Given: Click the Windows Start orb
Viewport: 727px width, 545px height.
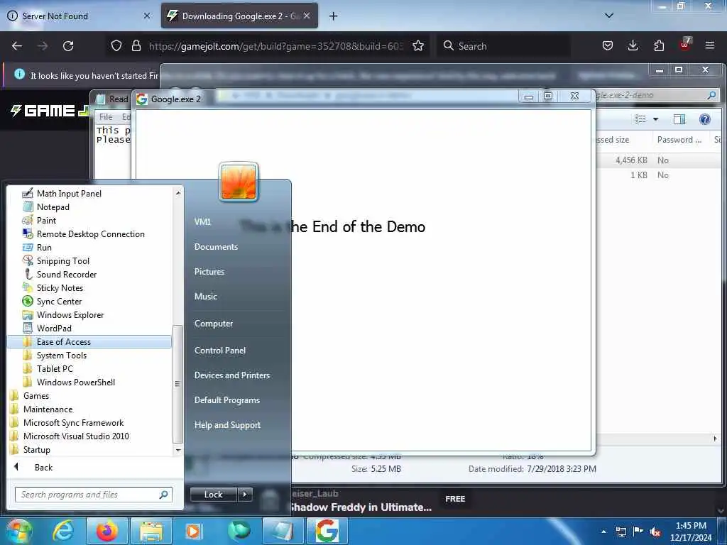Looking at the screenshot, I should point(18,531).
